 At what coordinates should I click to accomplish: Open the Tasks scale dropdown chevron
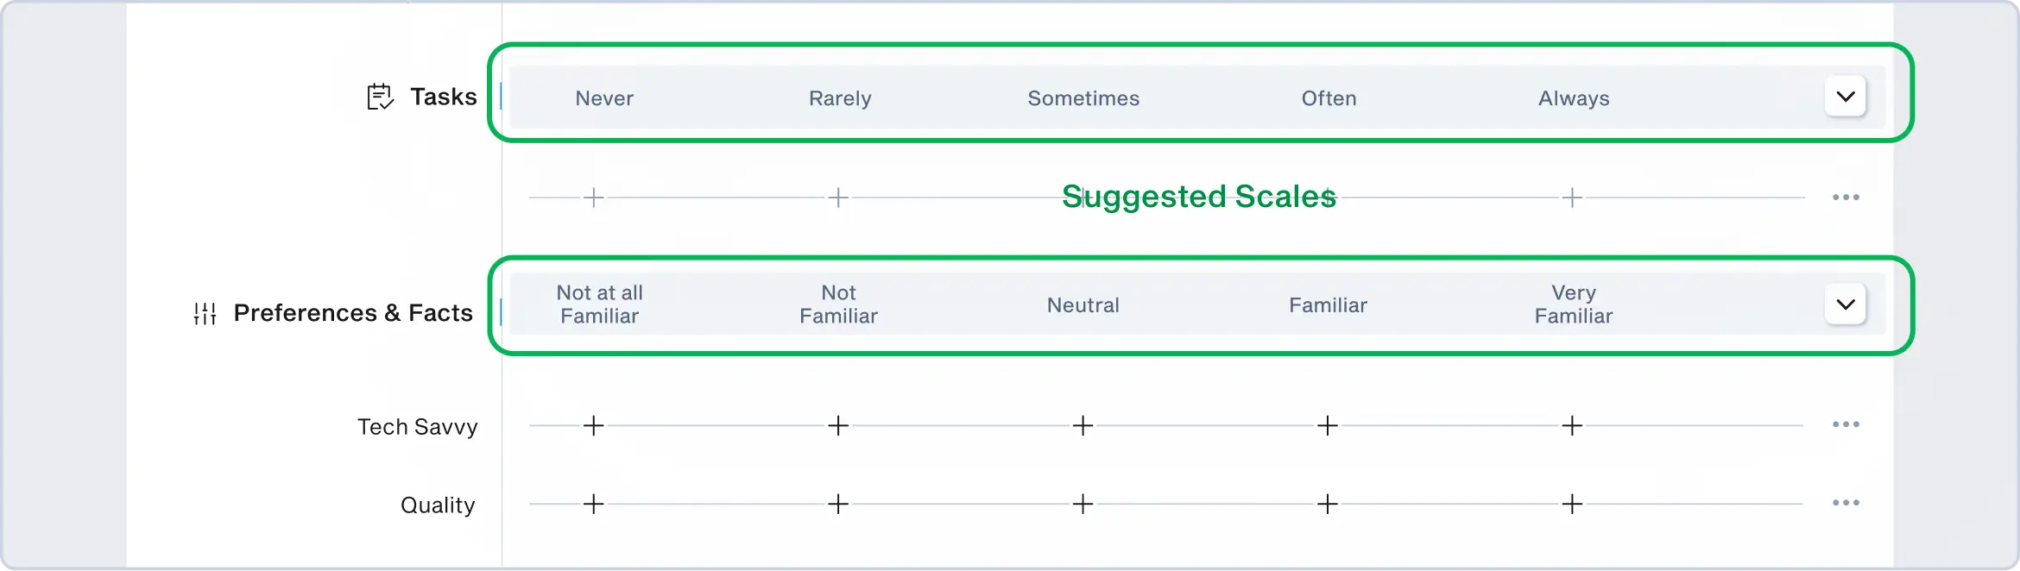[x=1845, y=97]
